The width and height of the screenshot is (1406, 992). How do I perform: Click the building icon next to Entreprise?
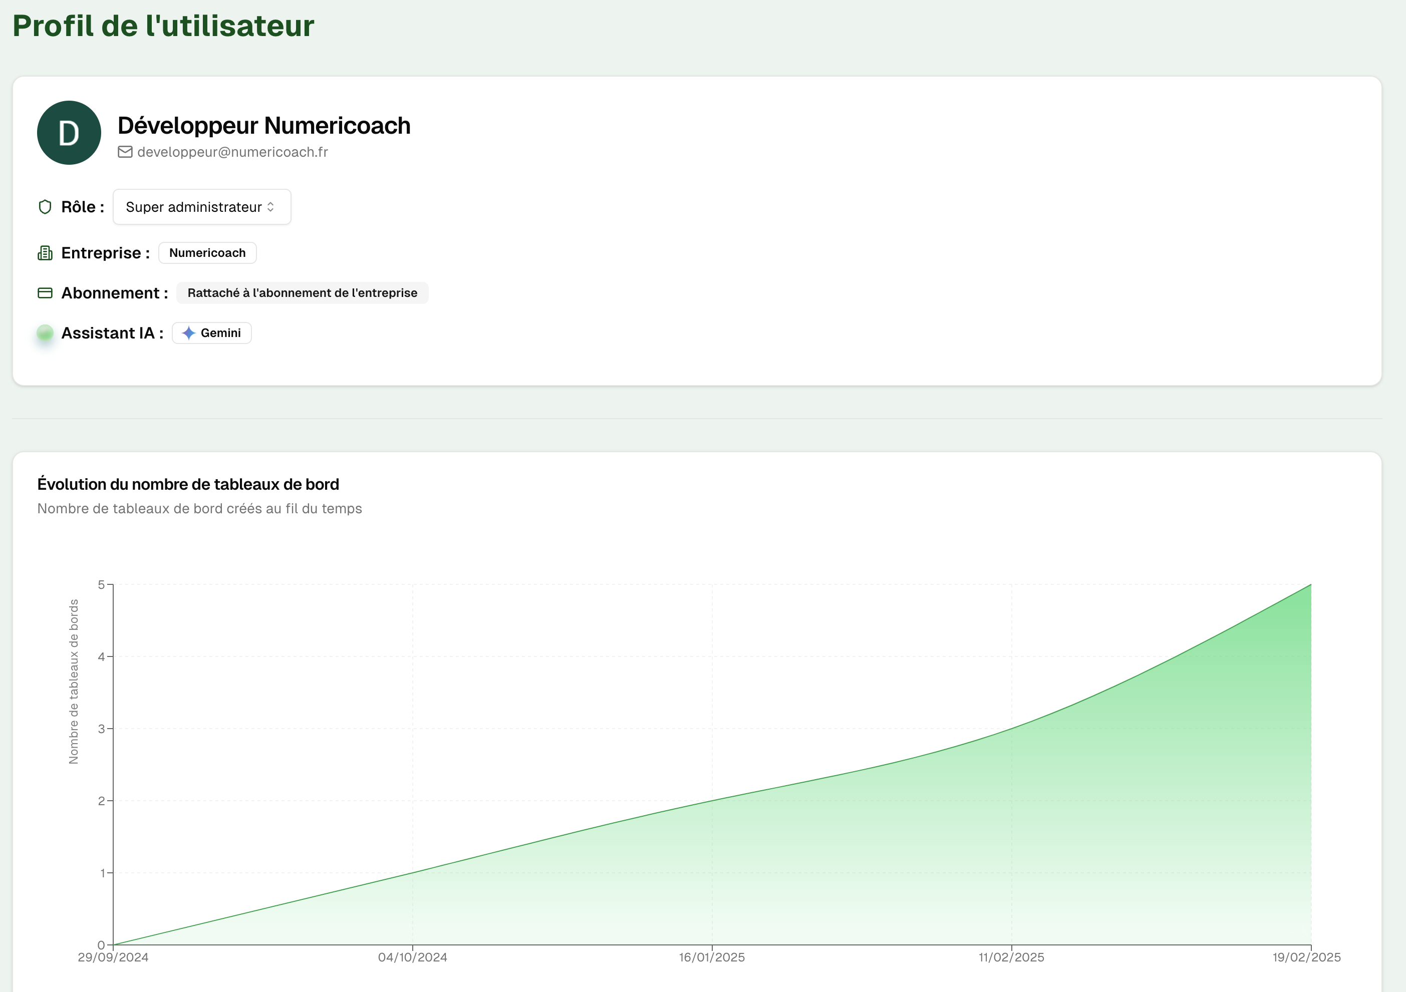click(45, 253)
